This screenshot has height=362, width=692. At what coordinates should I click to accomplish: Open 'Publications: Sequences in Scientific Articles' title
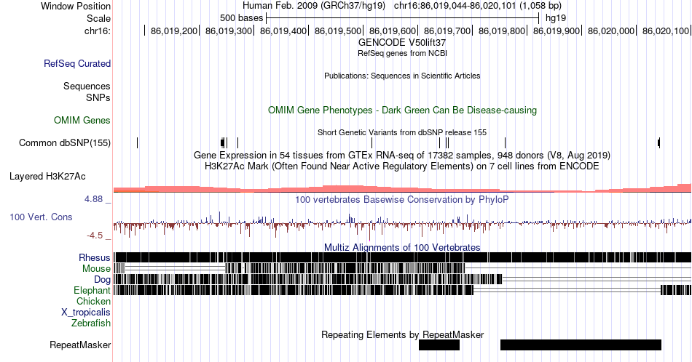pos(402,76)
